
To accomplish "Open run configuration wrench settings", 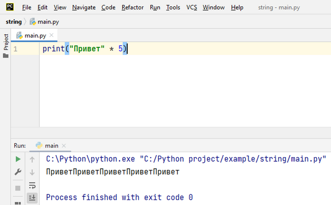I will (x=18, y=172).
